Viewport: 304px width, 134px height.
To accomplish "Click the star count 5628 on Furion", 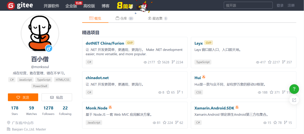I will pyautogui.click(x=163, y=62).
